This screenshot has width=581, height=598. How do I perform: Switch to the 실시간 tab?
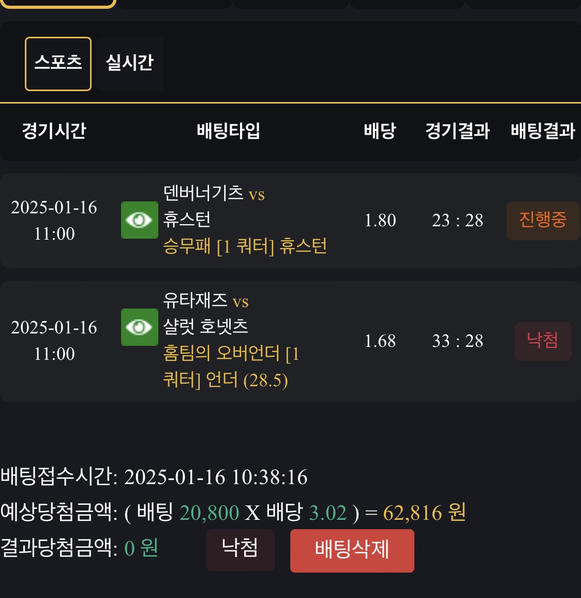tap(130, 64)
